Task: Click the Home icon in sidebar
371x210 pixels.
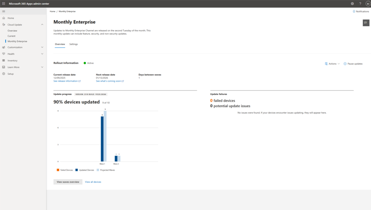Action: (x=4, y=18)
